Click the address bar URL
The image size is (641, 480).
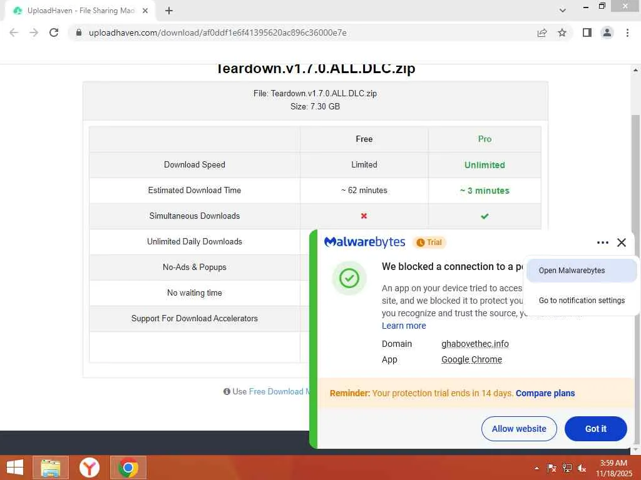coord(217,32)
